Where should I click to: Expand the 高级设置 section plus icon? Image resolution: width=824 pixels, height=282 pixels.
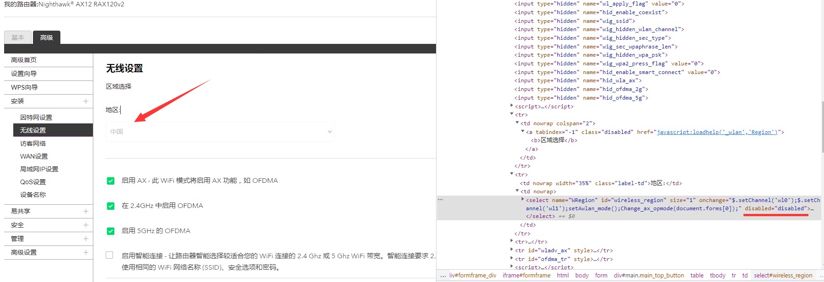coord(86,252)
